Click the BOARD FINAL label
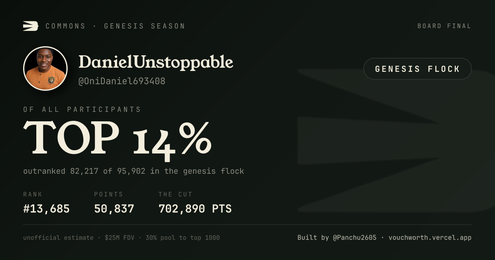Viewport: 495px width, 260px height. pos(444,26)
